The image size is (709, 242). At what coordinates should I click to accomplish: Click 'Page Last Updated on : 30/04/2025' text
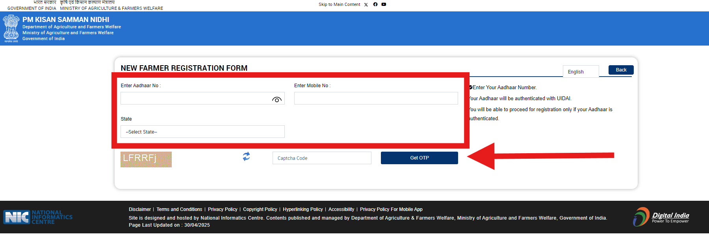(x=169, y=225)
